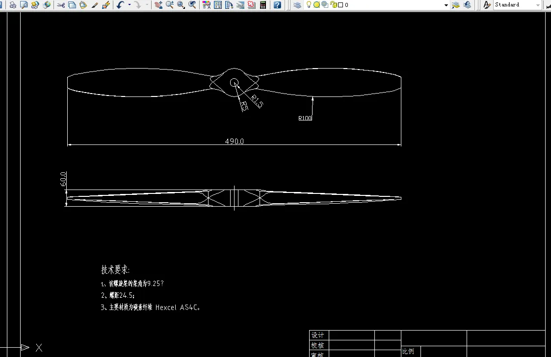
Task: Open Sheet Set Manager
Action: tap(240, 5)
